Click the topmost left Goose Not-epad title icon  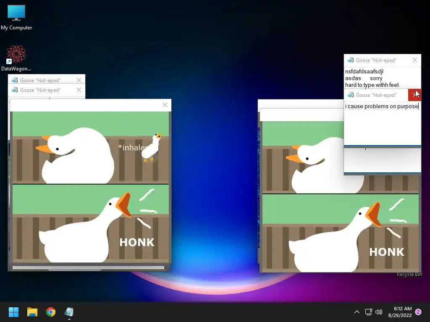tap(15, 80)
